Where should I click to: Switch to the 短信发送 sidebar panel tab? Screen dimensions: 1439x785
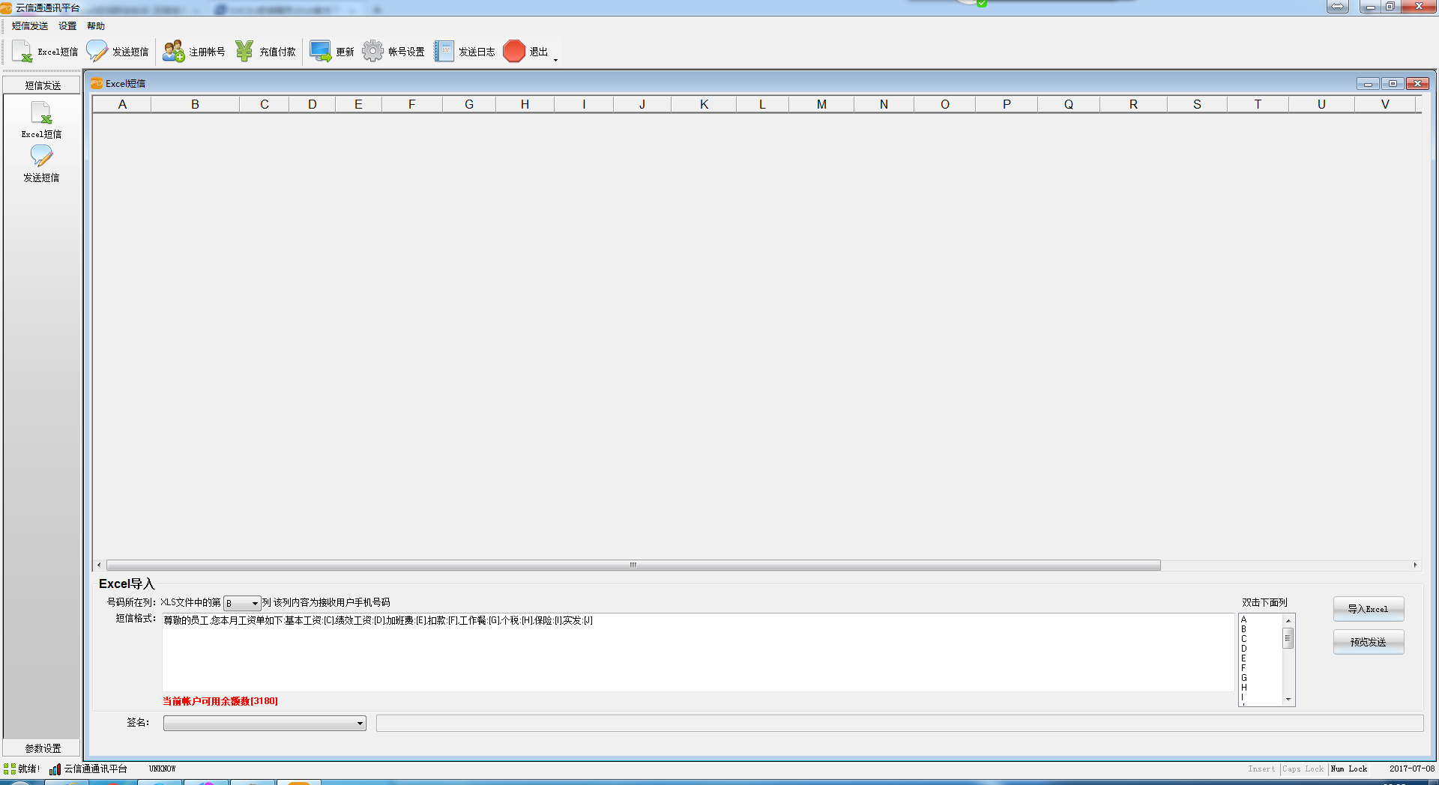[42, 85]
